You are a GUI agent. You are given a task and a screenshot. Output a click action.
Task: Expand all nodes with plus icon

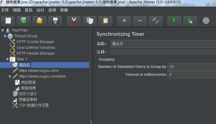pos(124,21)
